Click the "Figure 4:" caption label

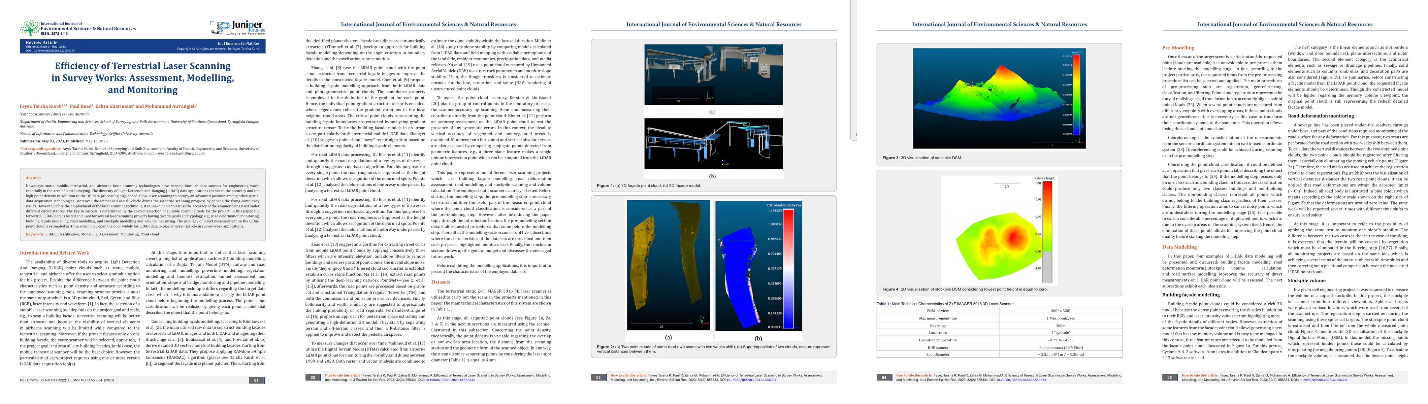point(891,289)
